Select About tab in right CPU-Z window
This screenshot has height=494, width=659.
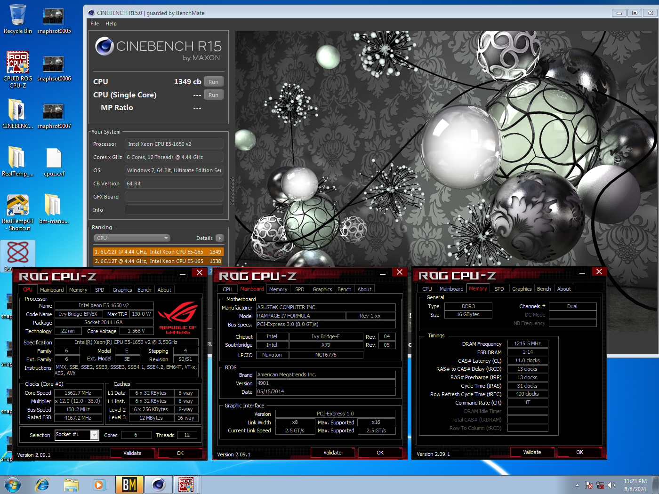coord(564,289)
